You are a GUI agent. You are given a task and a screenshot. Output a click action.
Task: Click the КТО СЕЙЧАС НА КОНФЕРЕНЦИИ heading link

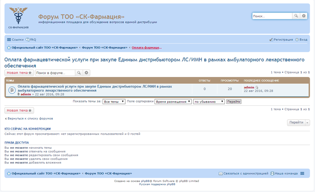pos(27,129)
